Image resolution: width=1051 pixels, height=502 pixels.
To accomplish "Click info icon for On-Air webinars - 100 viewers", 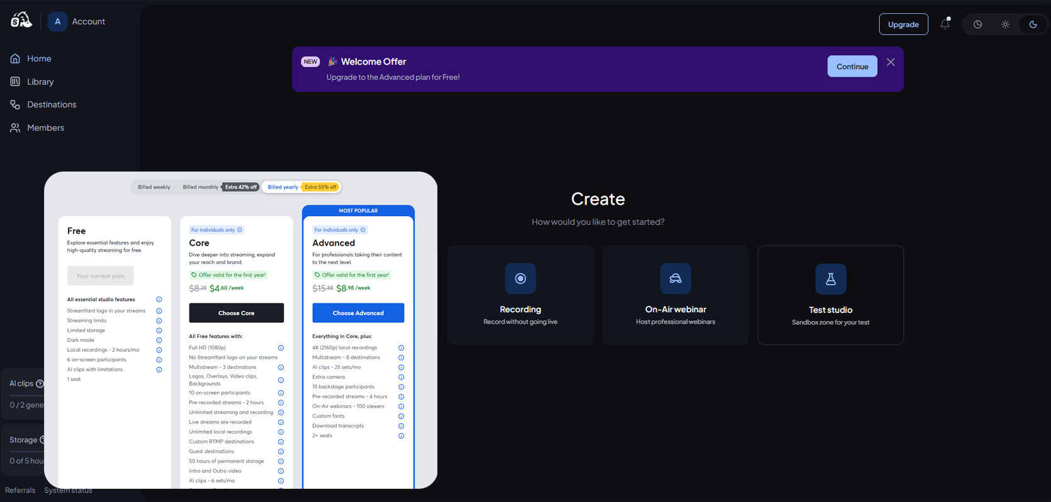I will pyautogui.click(x=402, y=407).
